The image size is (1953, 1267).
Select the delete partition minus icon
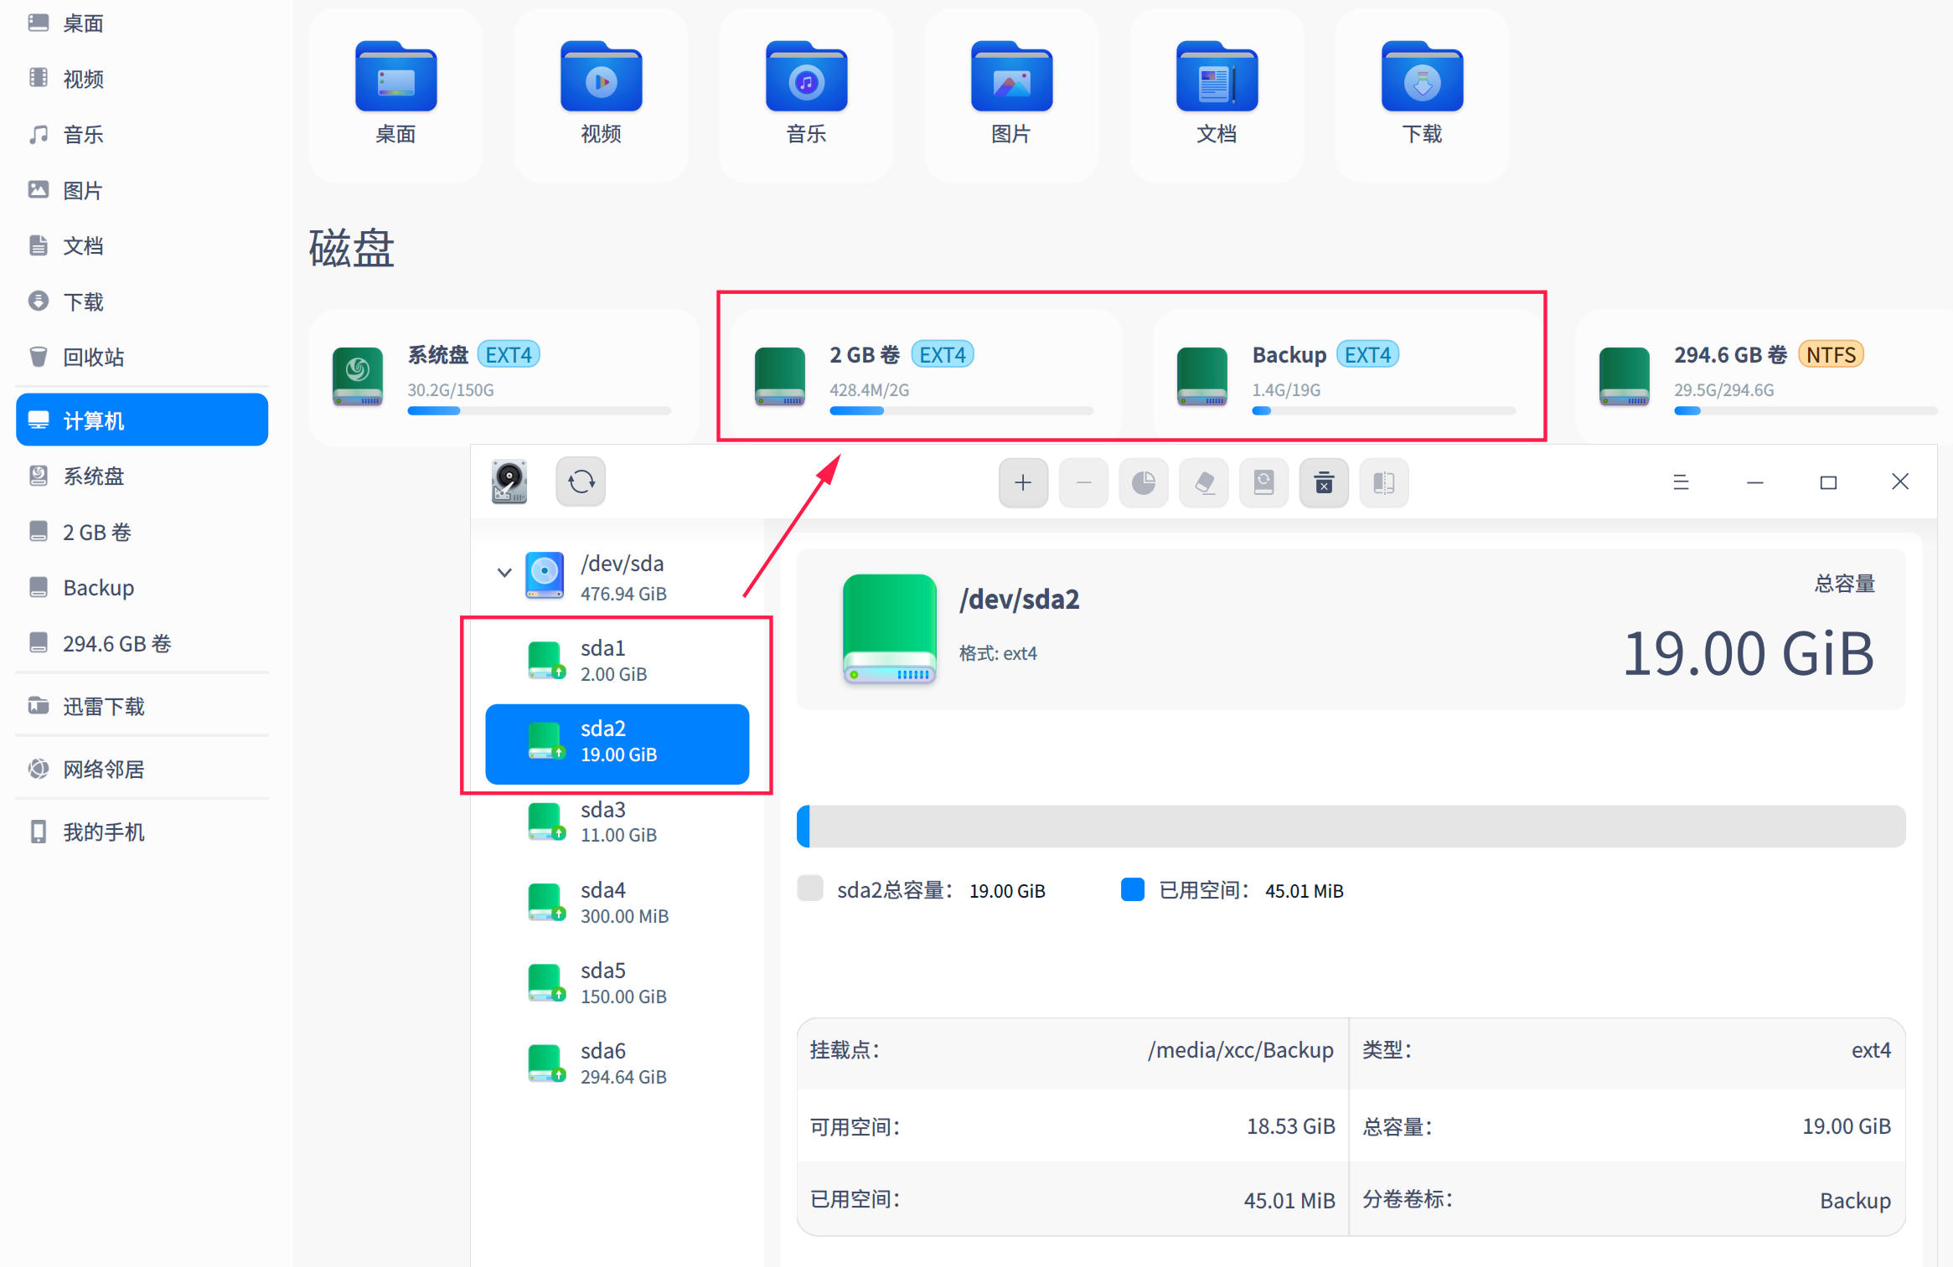click(x=1083, y=482)
